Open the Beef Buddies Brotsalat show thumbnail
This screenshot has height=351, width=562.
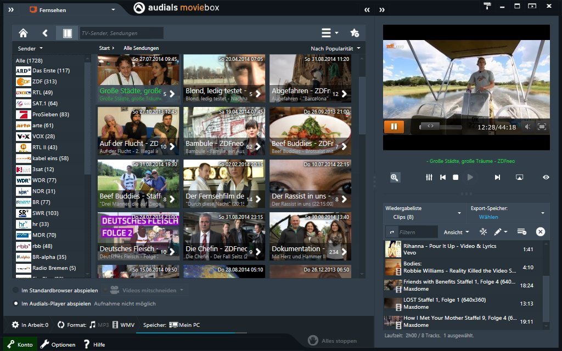[310, 131]
